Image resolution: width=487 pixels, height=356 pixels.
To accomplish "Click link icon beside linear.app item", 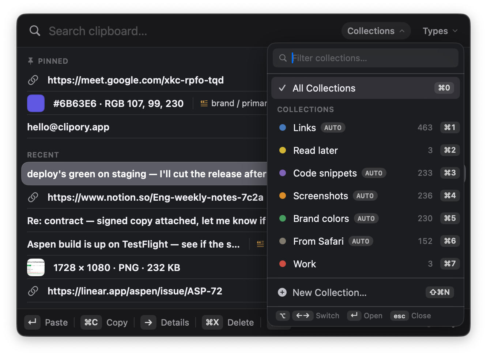I will point(33,291).
